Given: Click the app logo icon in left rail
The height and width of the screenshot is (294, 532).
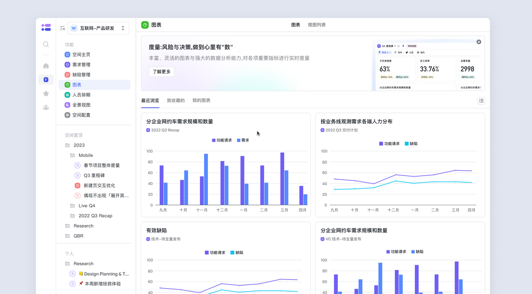Looking at the screenshot, I should (x=46, y=27).
